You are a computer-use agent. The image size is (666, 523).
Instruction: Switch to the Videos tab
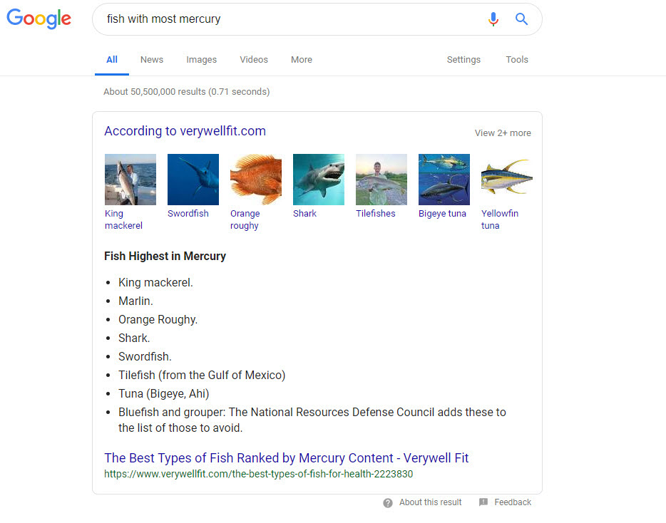(254, 60)
